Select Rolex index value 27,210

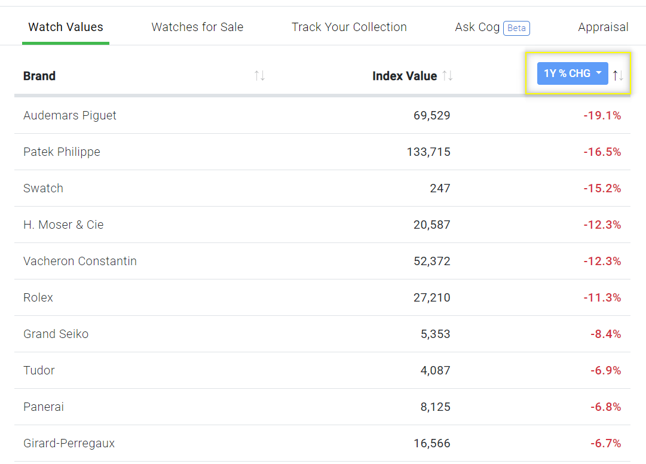[x=432, y=297]
